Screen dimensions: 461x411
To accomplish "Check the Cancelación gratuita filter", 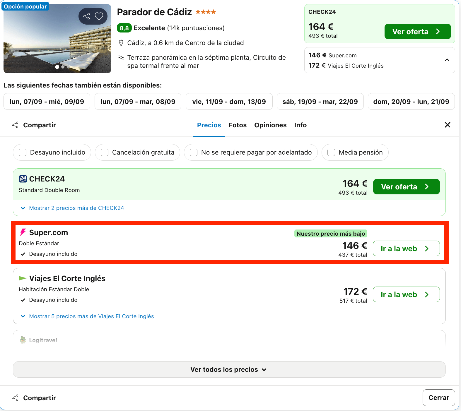I will coord(105,153).
